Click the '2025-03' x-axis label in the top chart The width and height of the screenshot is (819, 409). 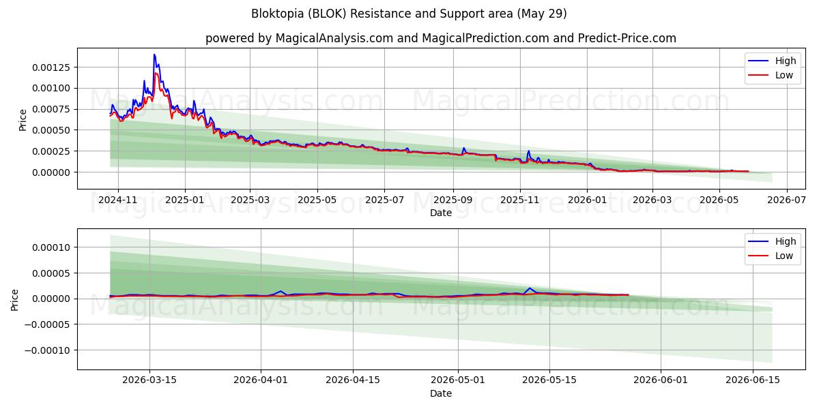point(250,200)
